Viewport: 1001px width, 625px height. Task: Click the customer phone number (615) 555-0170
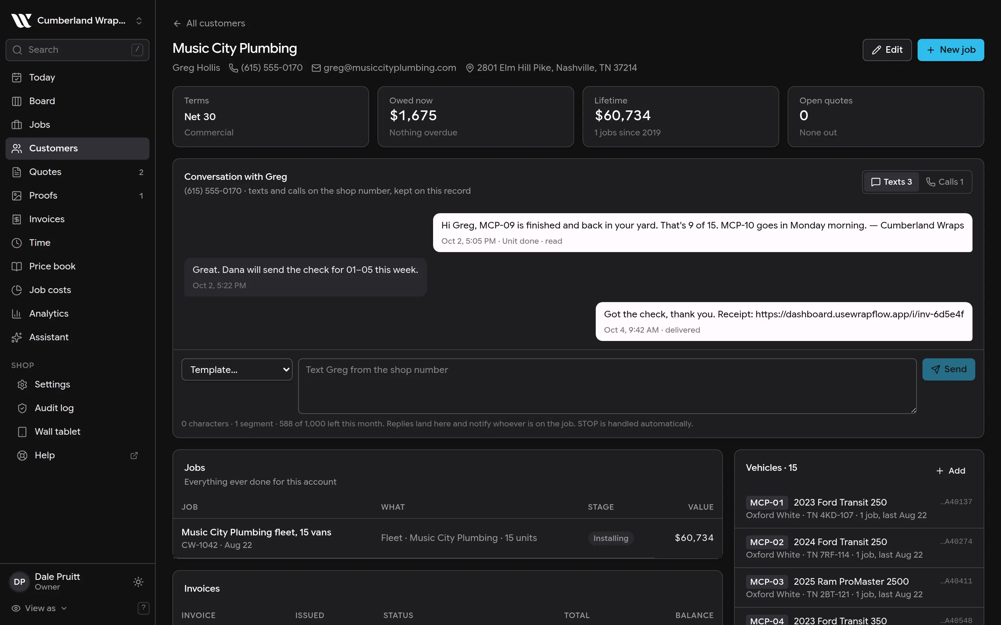click(x=266, y=68)
